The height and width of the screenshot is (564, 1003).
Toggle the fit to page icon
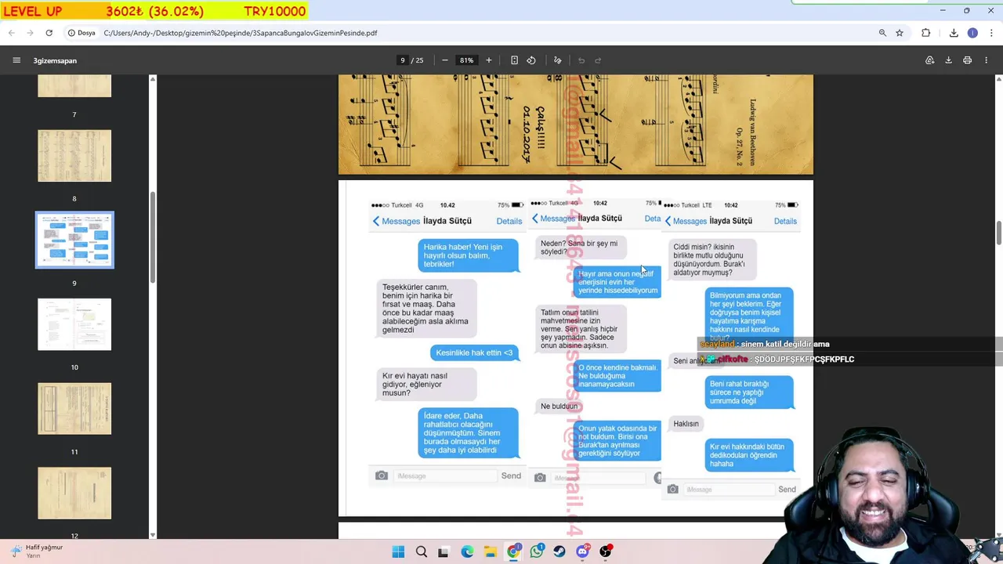(514, 60)
